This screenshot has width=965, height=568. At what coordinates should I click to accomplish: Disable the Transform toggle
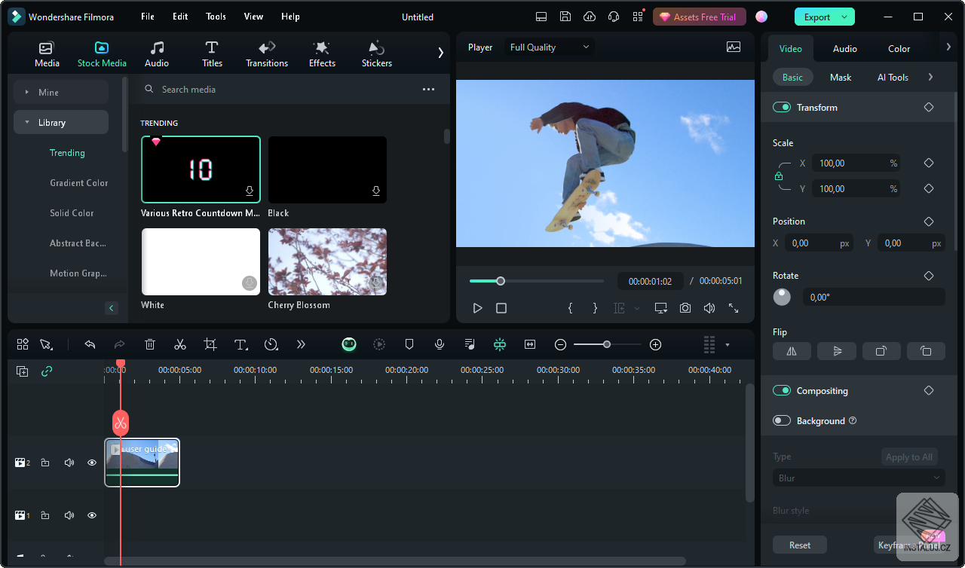(x=782, y=108)
